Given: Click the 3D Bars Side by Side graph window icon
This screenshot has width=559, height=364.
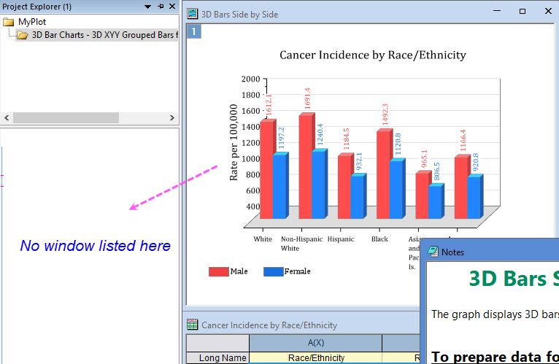Looking at the screenshot, I should click(x=193, y=12).
